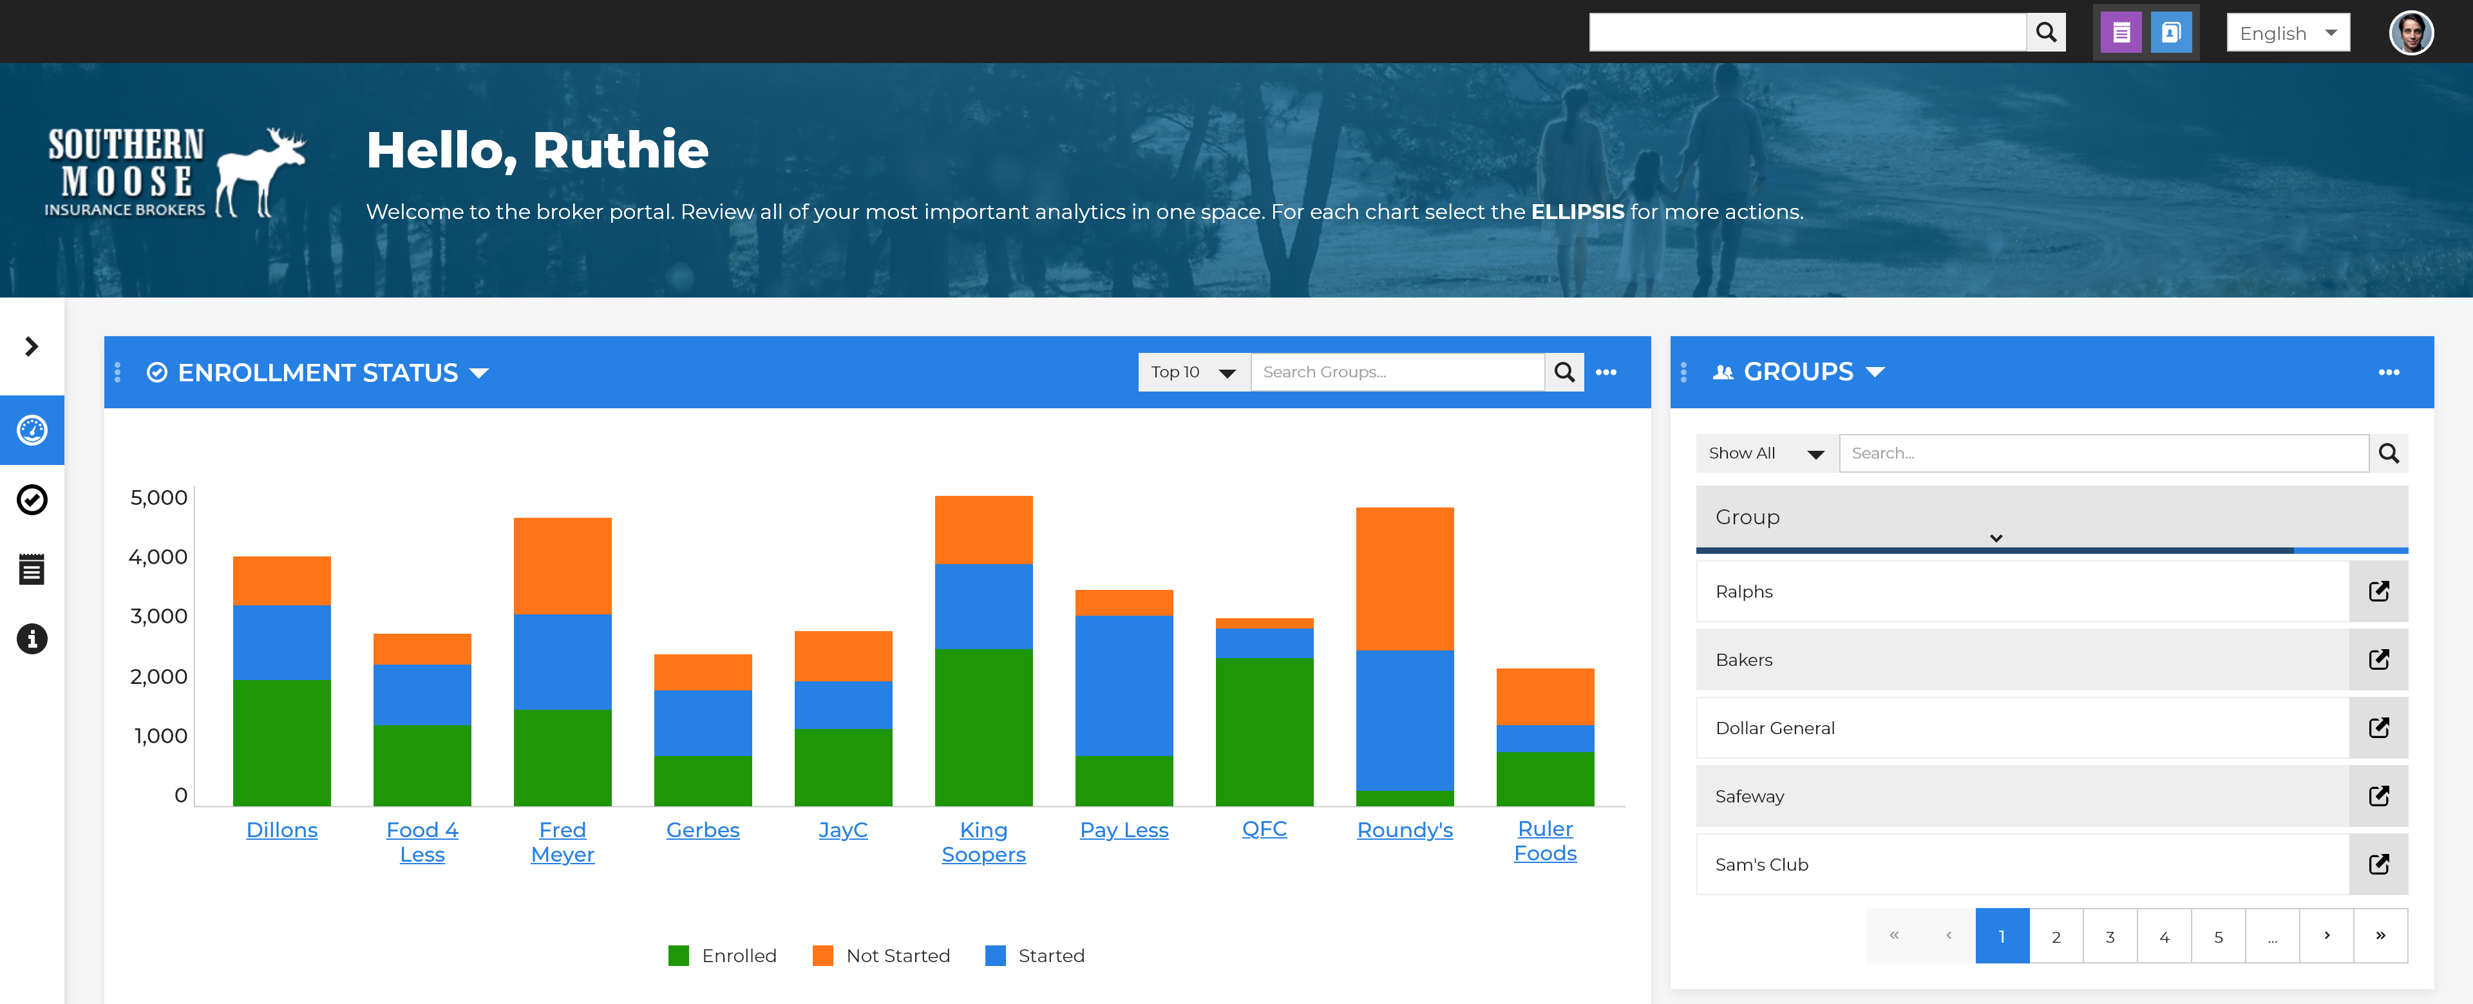Open the Dollar General external link icon
This screenshot has height=1004, width=2473.
(x=2378, y=728)
